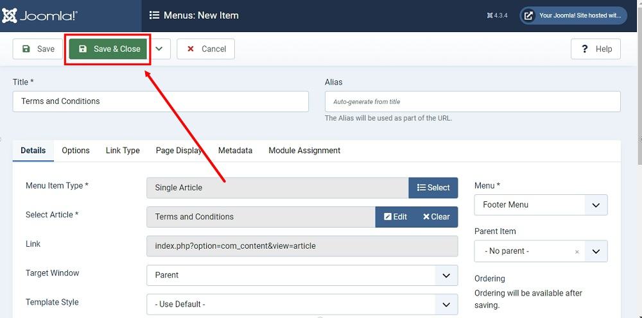Click into the Title input field

tap(160, 101)
